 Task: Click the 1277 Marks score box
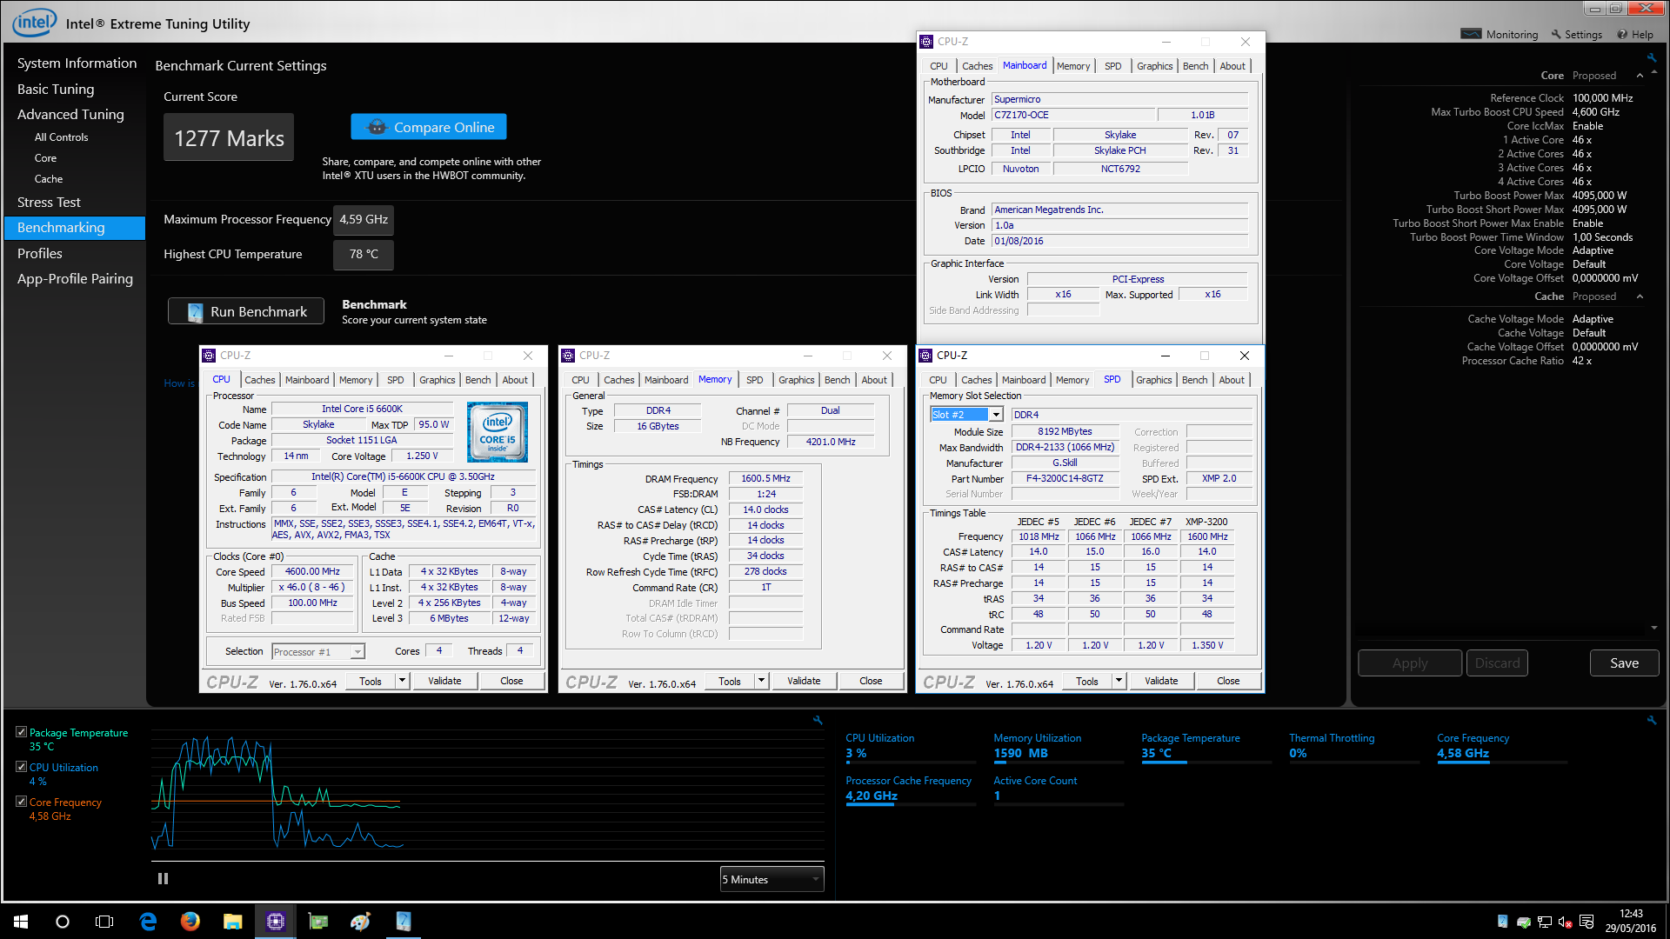tap(229, 137)
